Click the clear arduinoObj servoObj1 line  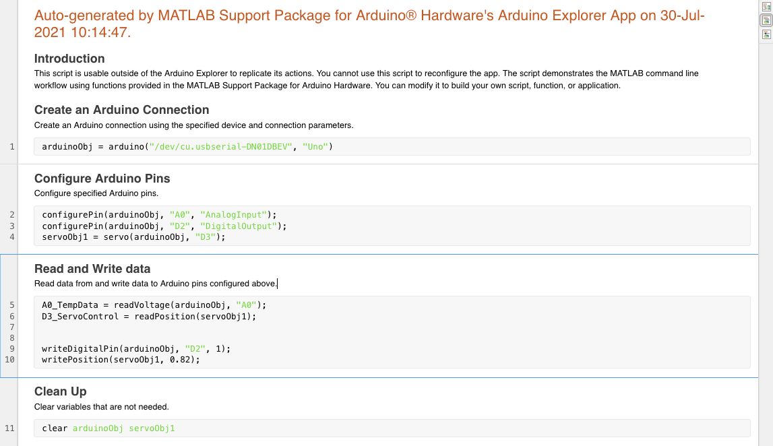point(108,428)
